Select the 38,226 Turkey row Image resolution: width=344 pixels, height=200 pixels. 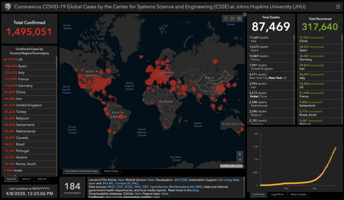click(29, 112)
